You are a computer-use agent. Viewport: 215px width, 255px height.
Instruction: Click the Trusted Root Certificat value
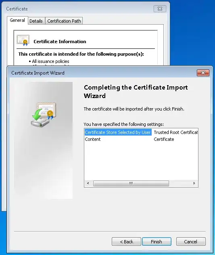pyautogui.click(x=176, y=132)
